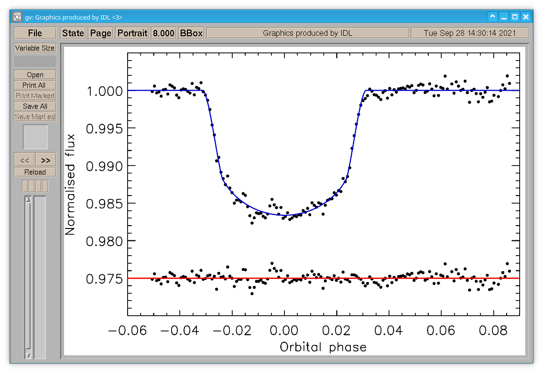The height and width of the screenshot is (373, 543).
Task: Click the gv ghost icon in title bar
Action: tap(17, 17)
